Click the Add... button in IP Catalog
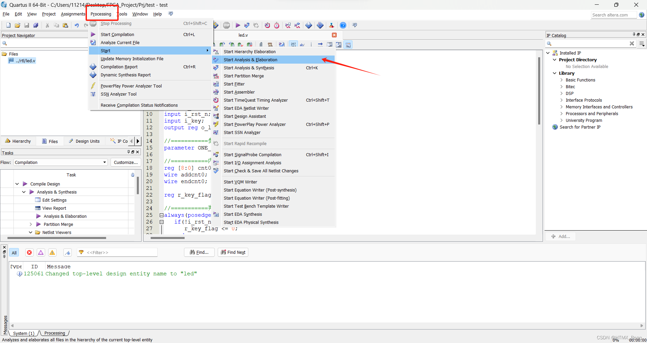 [x=561, y=236]
